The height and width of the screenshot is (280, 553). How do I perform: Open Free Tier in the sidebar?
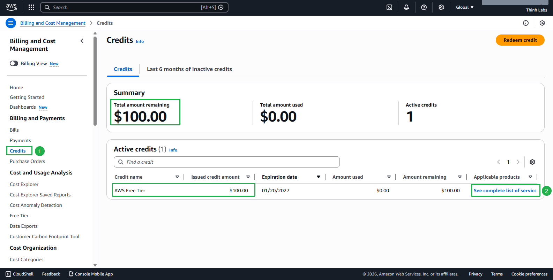[19, 216]
